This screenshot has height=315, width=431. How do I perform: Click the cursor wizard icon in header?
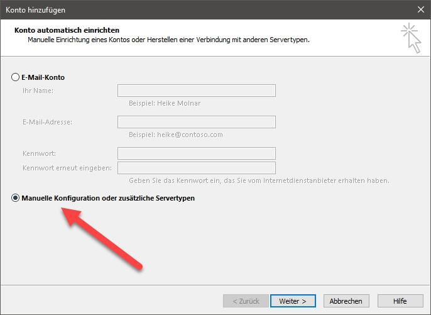[x=411, y=38]
